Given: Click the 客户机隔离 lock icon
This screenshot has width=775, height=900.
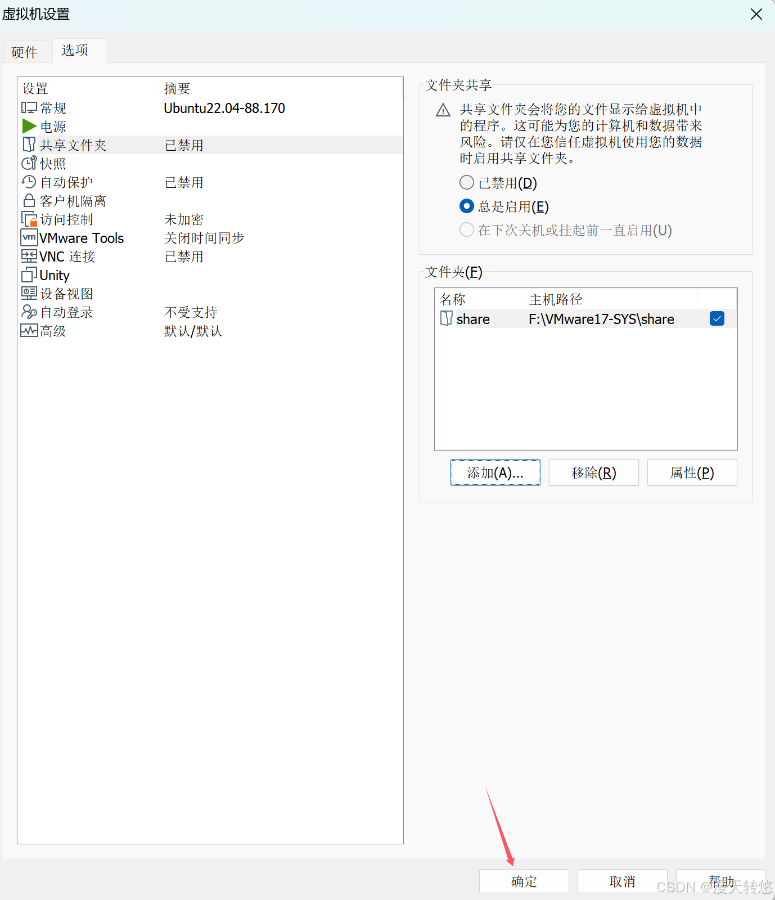Looking at the screenshot, I should tap(29, 200).
